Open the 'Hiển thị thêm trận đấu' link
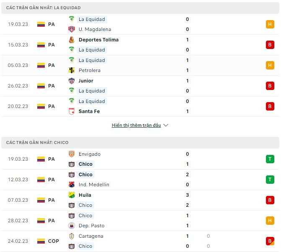Screen dimensions: 281x252 click(x=136, y=125)
